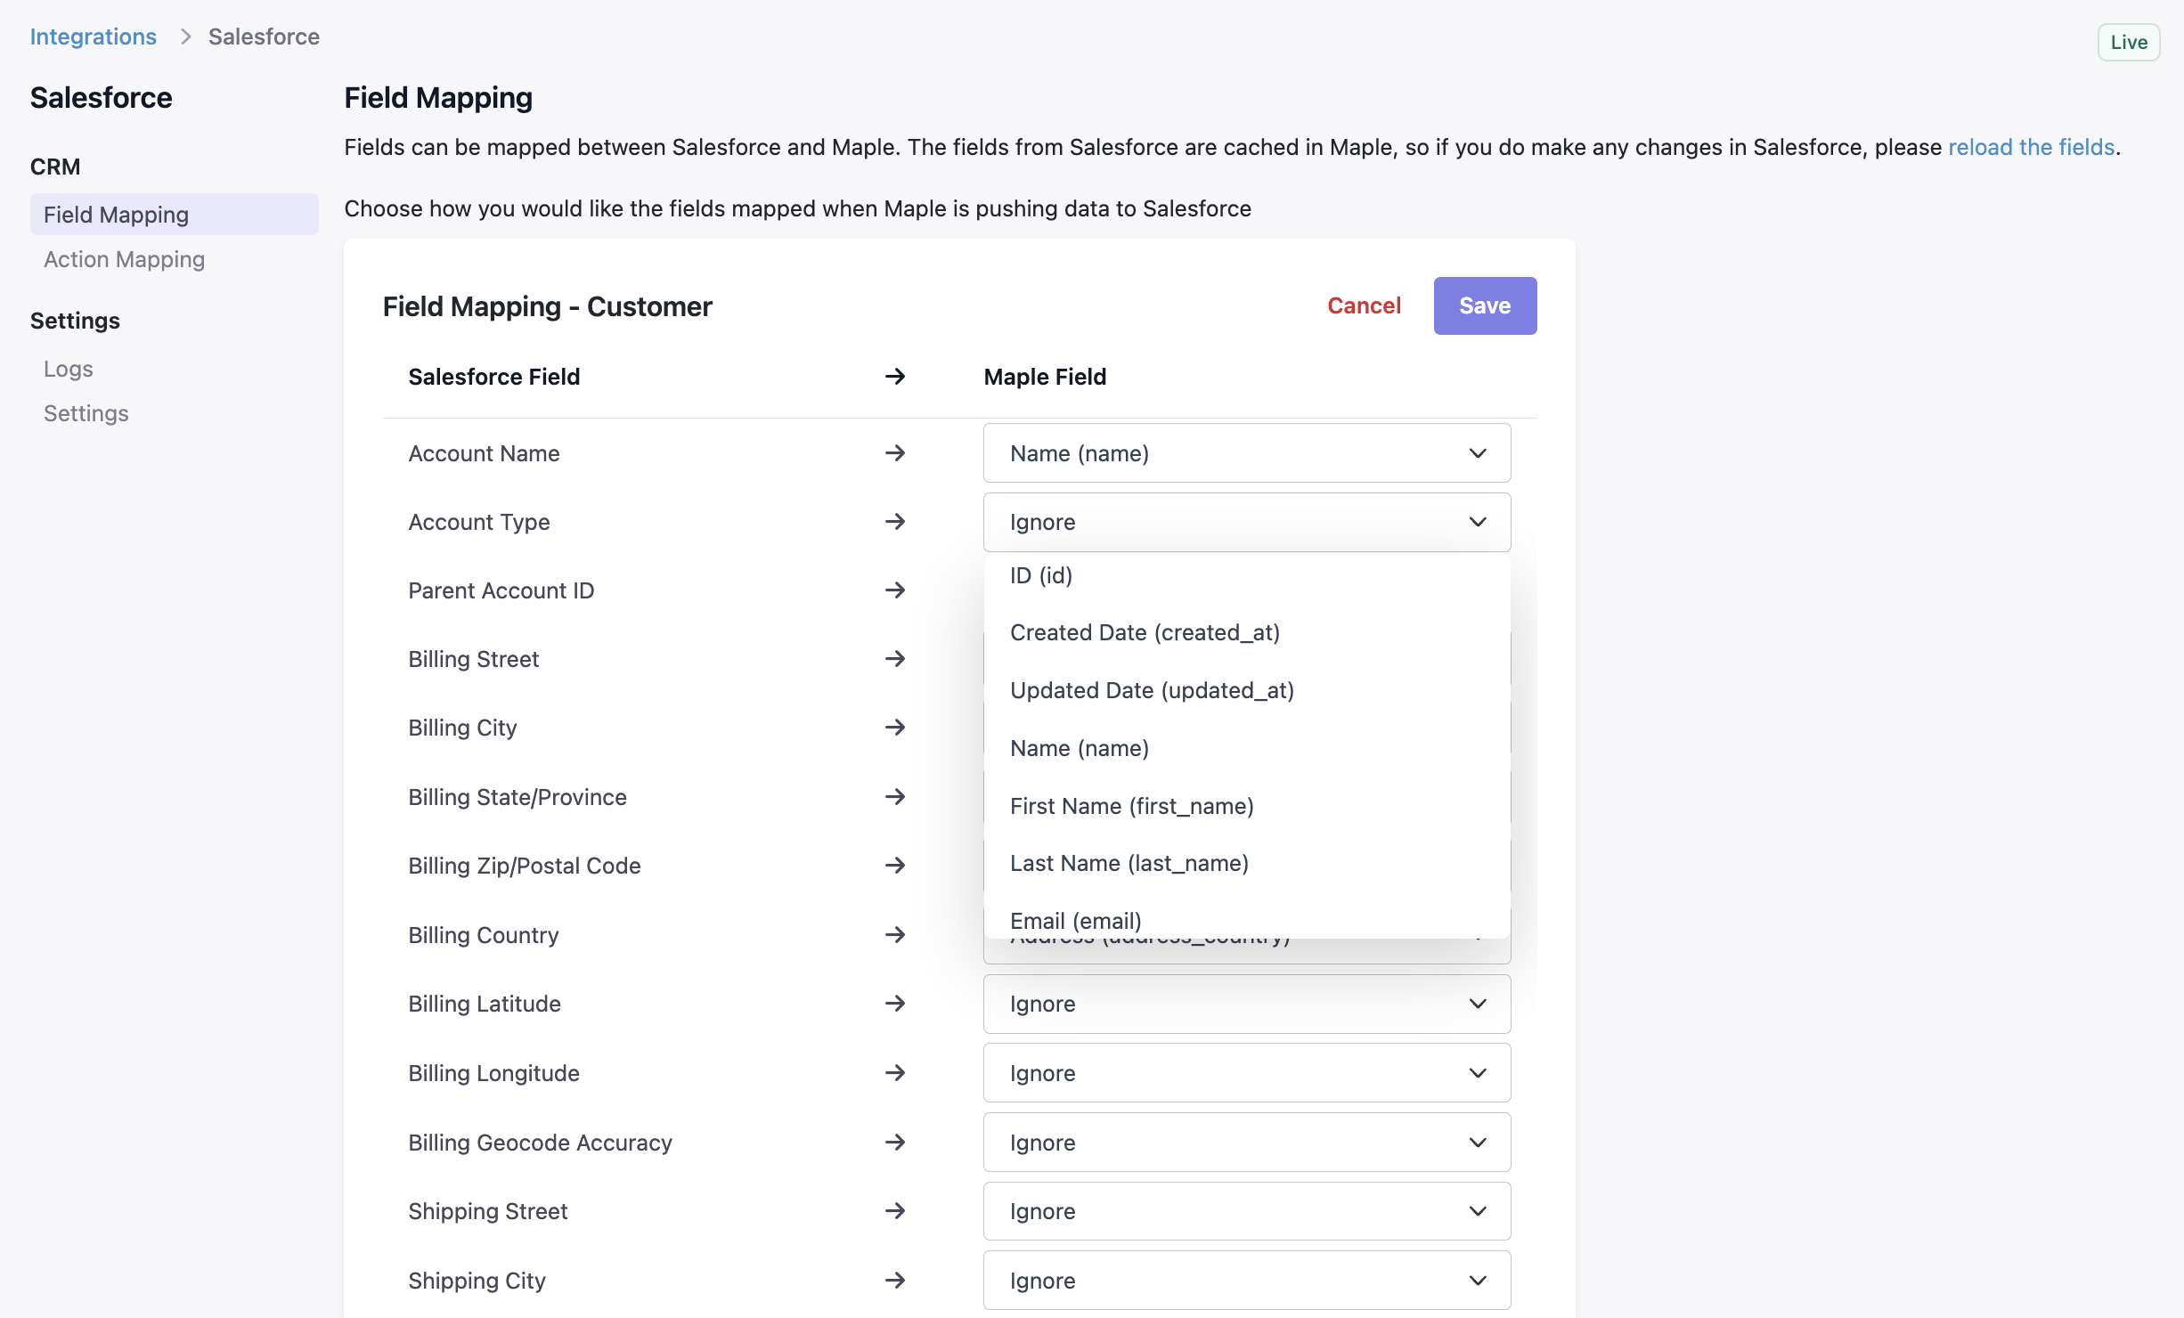Pick the Email (email) option
The image size is (2184, 1318).
(1075, 920)
